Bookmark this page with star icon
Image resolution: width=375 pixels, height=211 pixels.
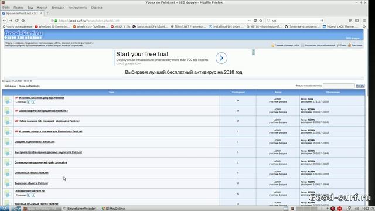261,21
